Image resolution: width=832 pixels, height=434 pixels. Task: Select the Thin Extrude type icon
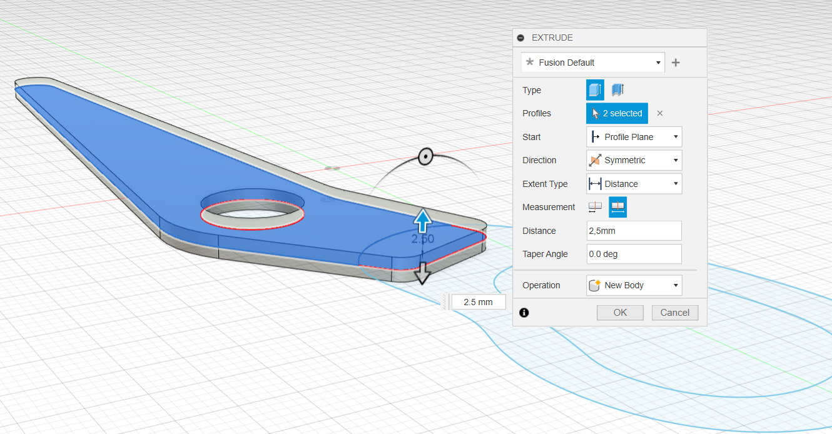(x=618, y=90)
